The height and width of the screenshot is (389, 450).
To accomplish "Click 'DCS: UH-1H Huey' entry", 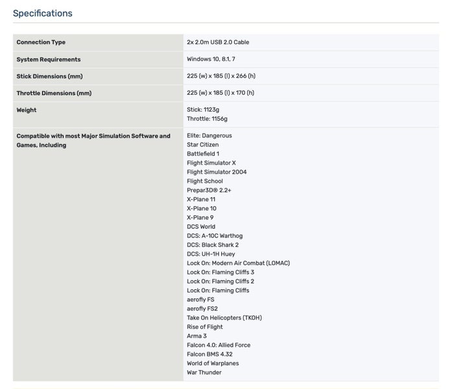I will (211, 254).
